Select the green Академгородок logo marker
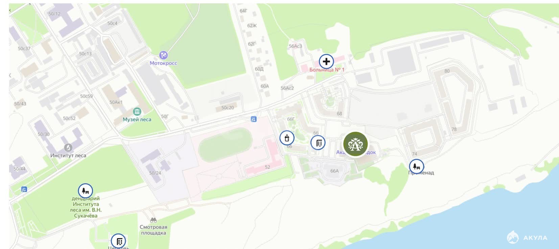Image resolution: width=559 pixels, height=249 pixels. click(355, 144)
